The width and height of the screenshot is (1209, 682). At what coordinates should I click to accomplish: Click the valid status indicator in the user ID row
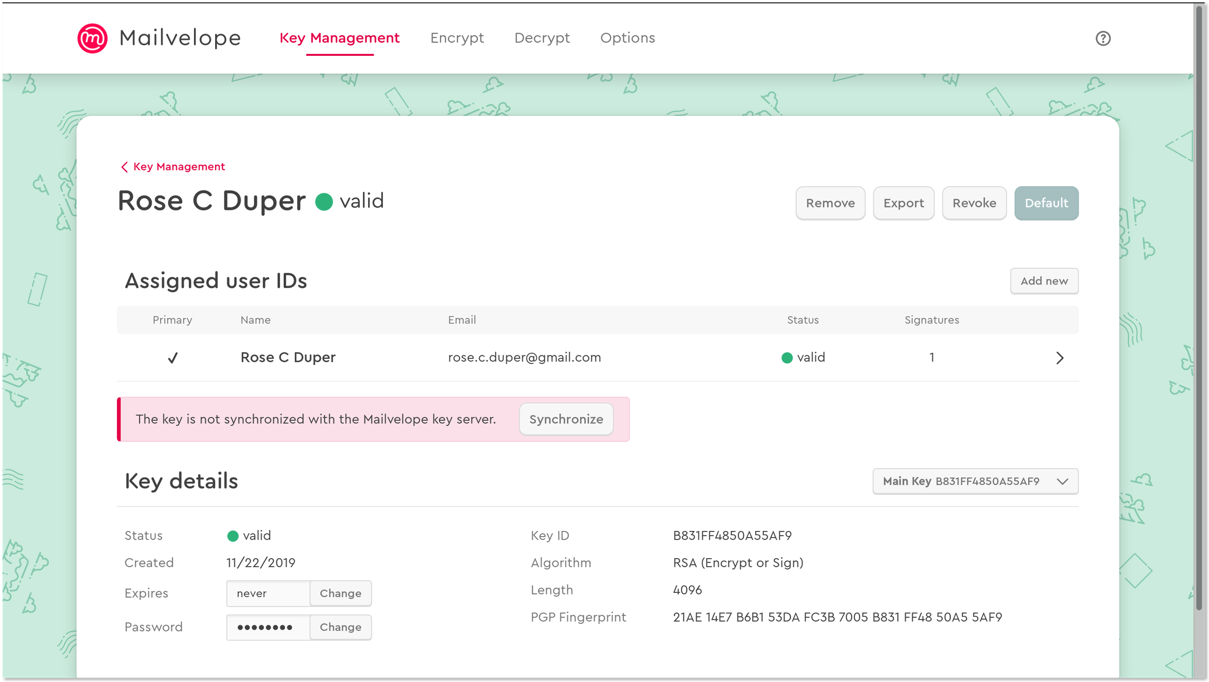coord(787,357)
